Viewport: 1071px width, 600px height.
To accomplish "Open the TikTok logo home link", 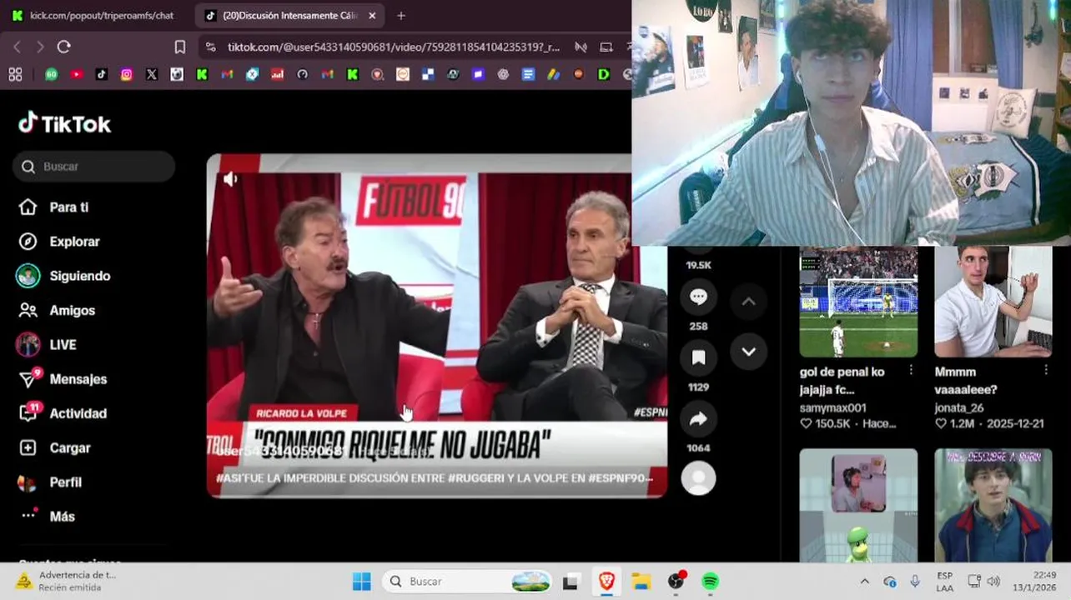I will [x=64, y=123].
